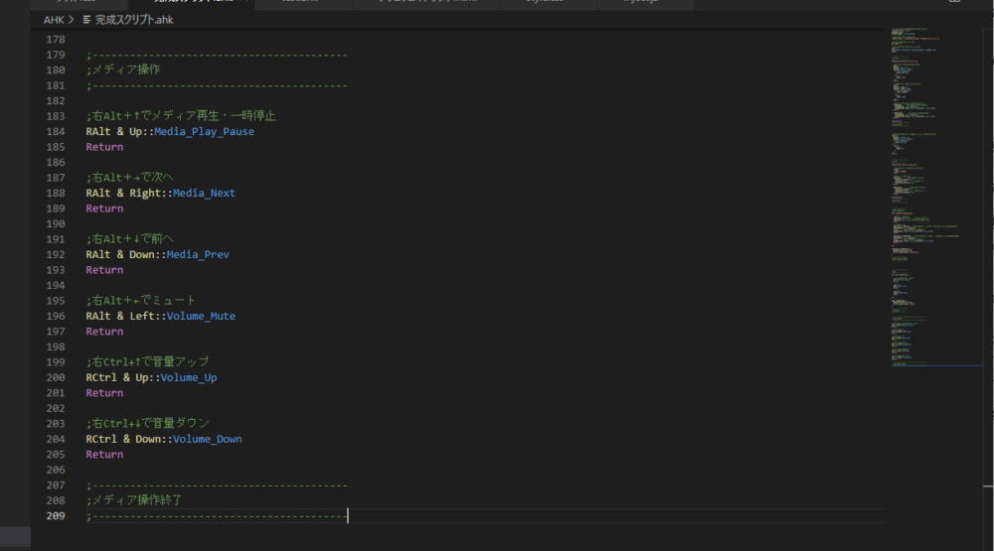Click the Return keyword on line 189

[x=104, y=209]
